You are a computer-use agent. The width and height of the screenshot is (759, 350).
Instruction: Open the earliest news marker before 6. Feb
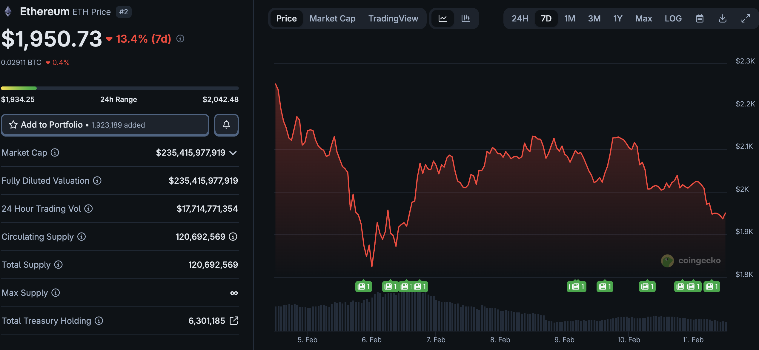[363, 286]
